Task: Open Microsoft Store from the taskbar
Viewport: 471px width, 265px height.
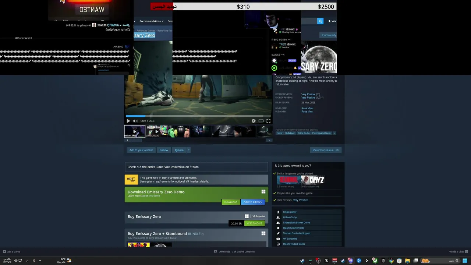Action: [399, 261]
